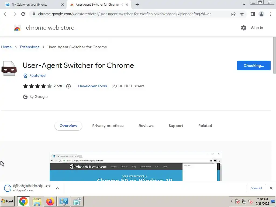
Task: Click the Chrome Web Store logo
Action: coord(17,28)
